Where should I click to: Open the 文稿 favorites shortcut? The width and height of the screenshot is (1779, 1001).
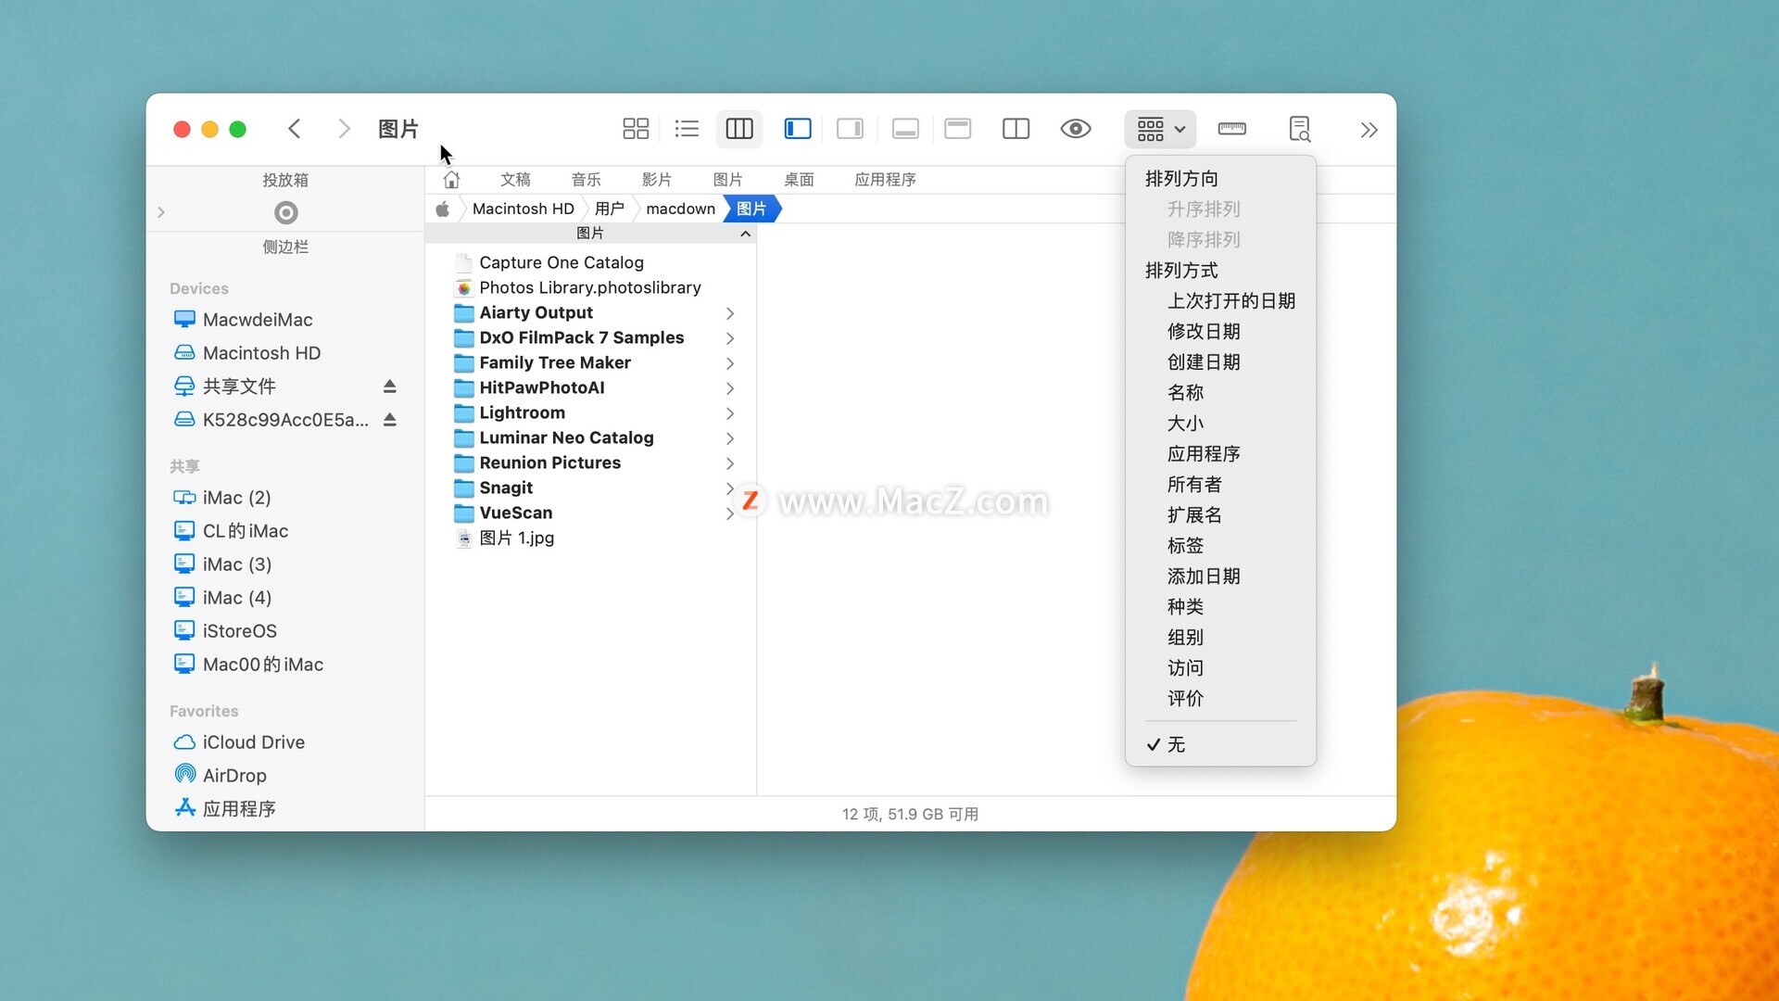click(x=515, y=180)
